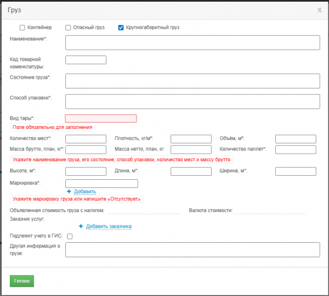Check the Опасный груз checkbox
The image size is (329, 296).
(68, 28)
